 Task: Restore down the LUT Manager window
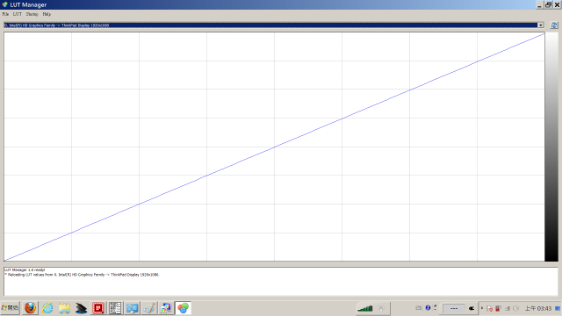pos(548,4)
